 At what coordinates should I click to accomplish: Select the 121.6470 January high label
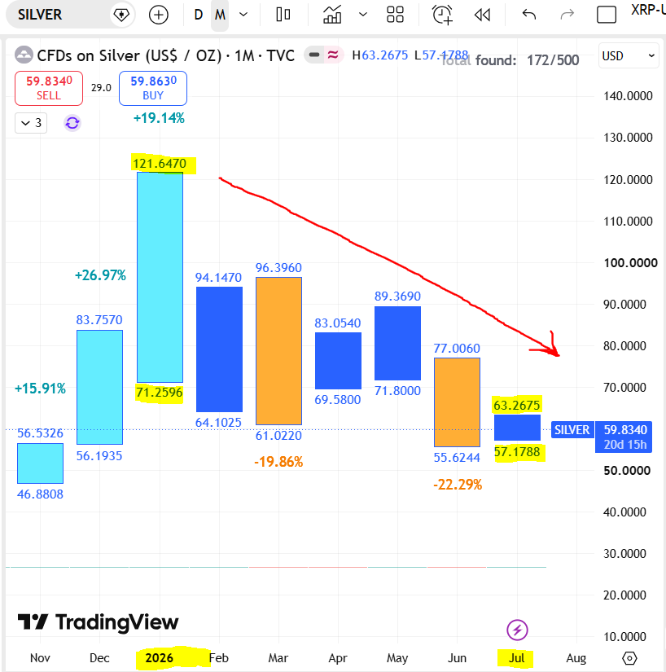tap(160, 163)
